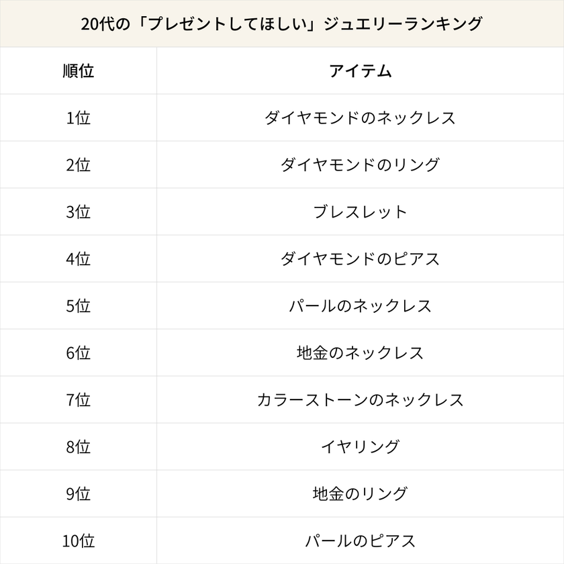Image resolution: width=564 pixels, height=564 pixels.
Task: Click ダイヤモンドのピアス item text
Action: pos(360,259)
